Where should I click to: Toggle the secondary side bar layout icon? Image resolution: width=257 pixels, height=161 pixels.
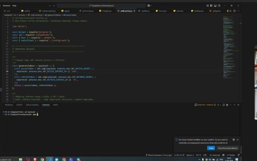tap(219, 5)
